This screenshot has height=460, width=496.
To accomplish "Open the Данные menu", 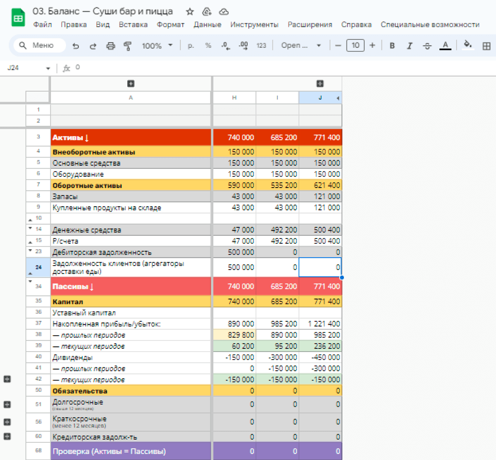I will (x=207, y=24).
